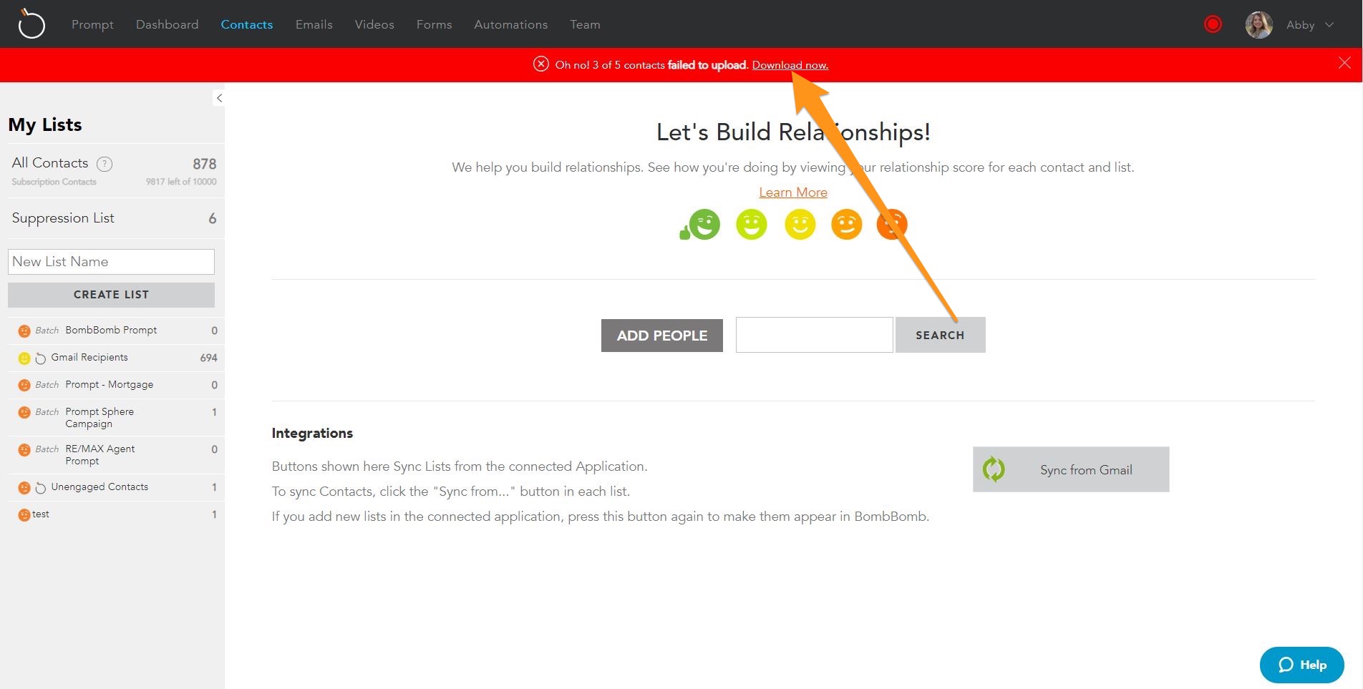This screenshot has width=1363, height=689.
Task: Click the error X icon in banner
Action: point(541,64)
